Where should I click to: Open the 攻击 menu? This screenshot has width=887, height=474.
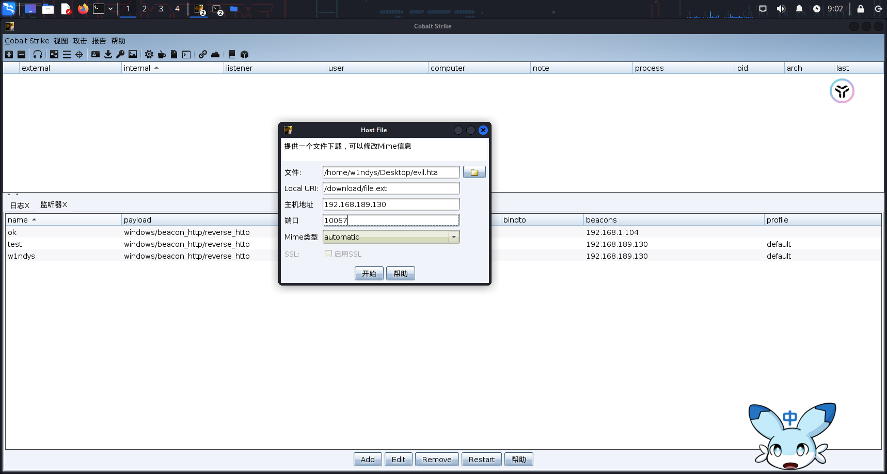click(x=80, y=41)
